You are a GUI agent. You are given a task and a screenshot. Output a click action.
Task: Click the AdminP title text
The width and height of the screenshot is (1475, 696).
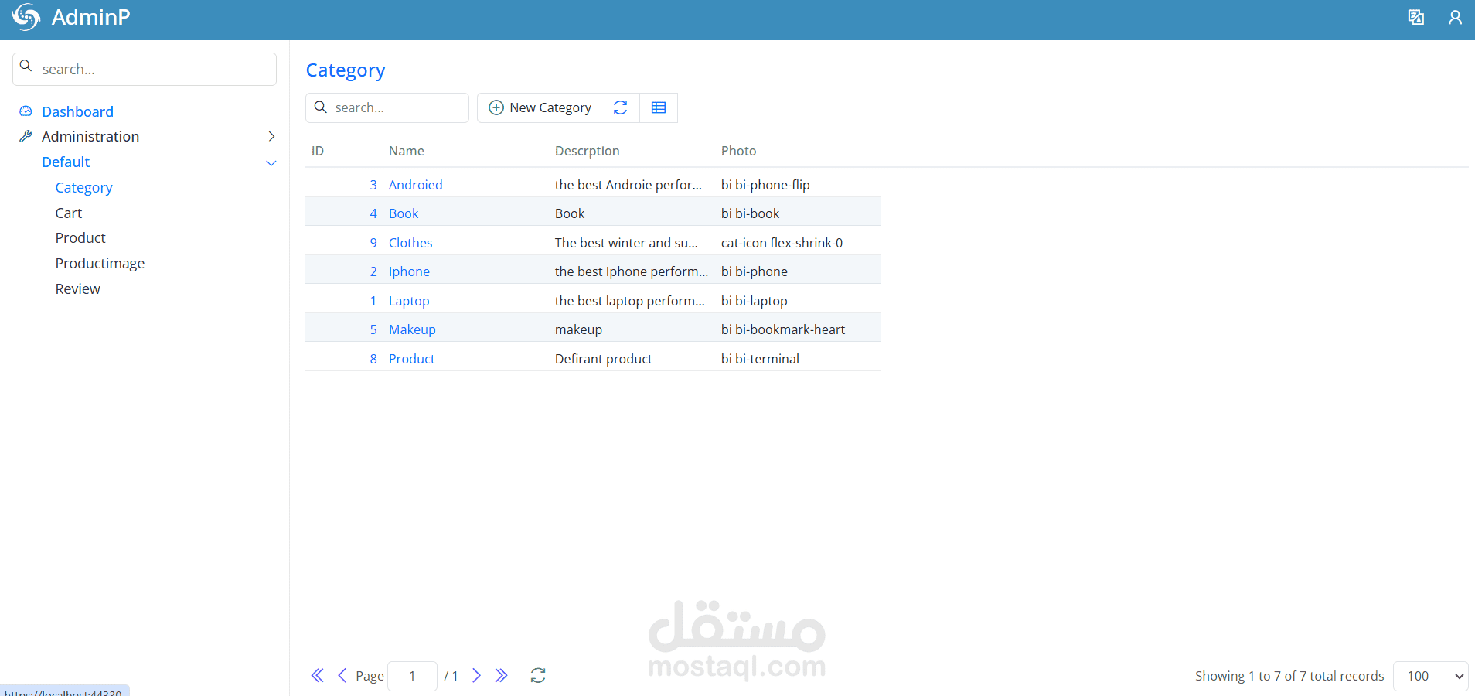[90, 17]
